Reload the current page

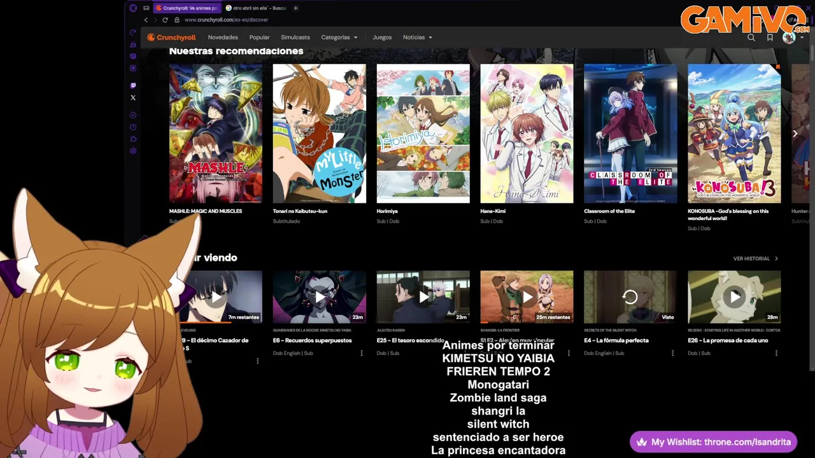click(x=165, y=20)
